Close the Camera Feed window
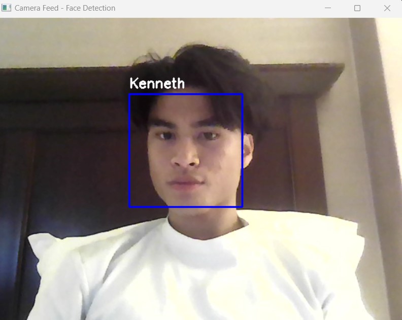The image size is (402, 320). pos(387,8)
